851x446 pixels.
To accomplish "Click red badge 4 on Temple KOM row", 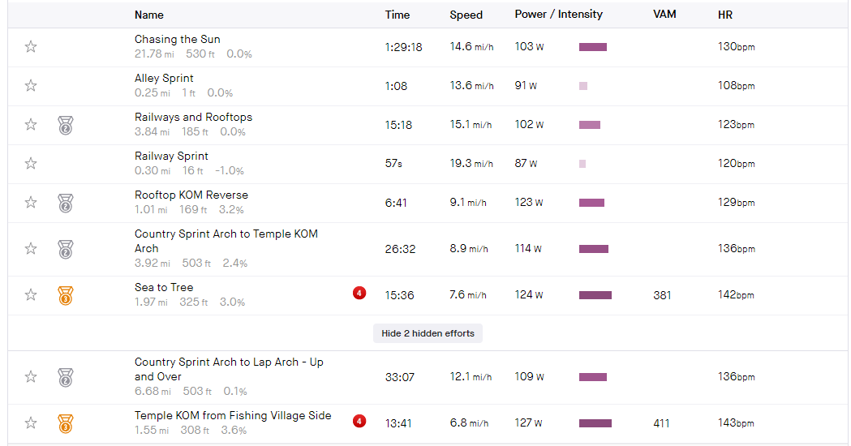I will (x=359, y=421).
